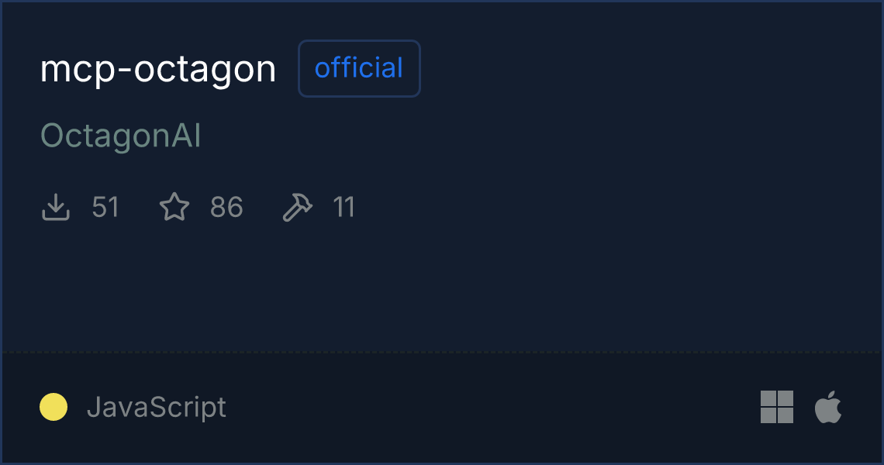Open Windows compatibility details via Windows icon
This screenshot has height=465, width=884.
(x=776, y=406)
